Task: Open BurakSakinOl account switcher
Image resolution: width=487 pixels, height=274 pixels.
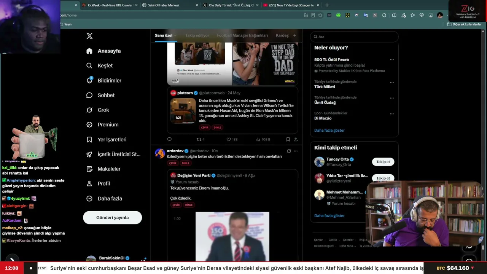Action: [x=116, y=259]
